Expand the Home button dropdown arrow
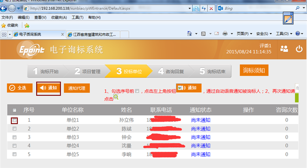 click(196, 34)
